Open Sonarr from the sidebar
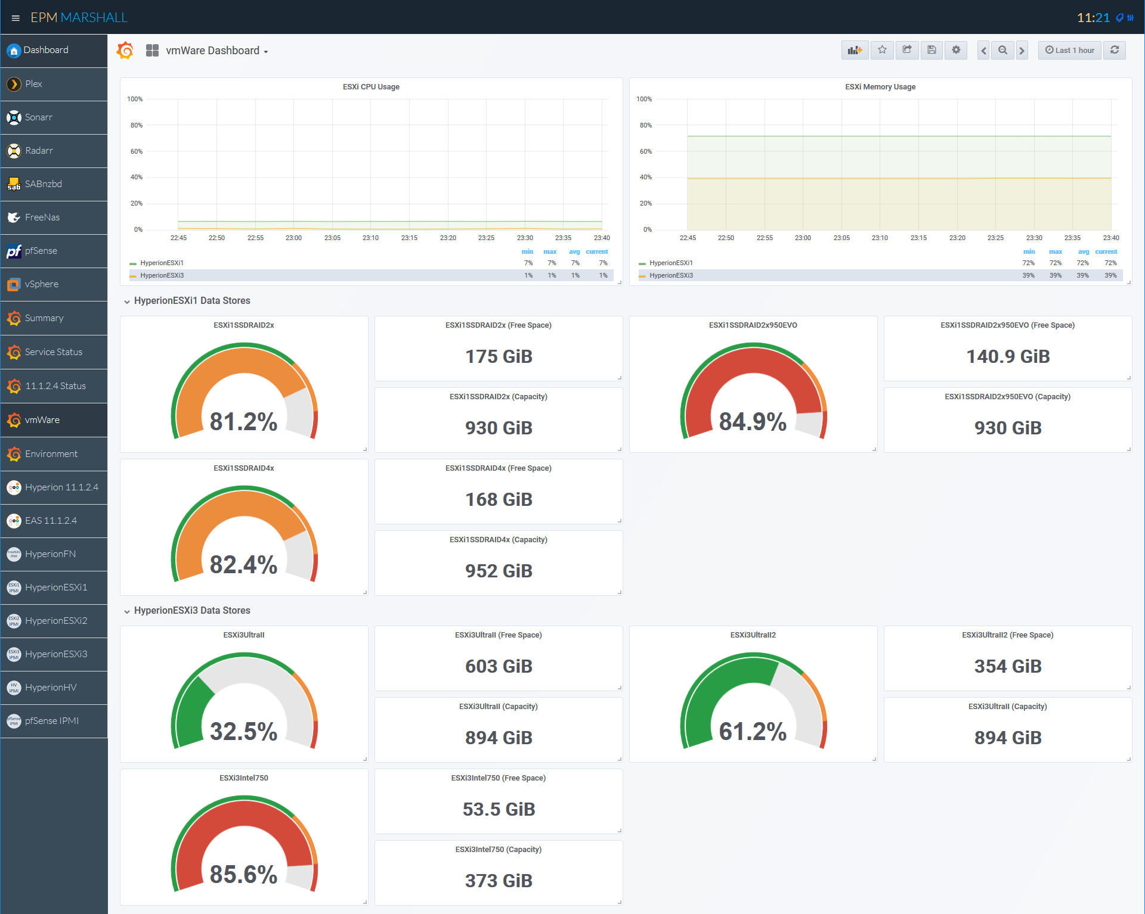 [54, 117]
